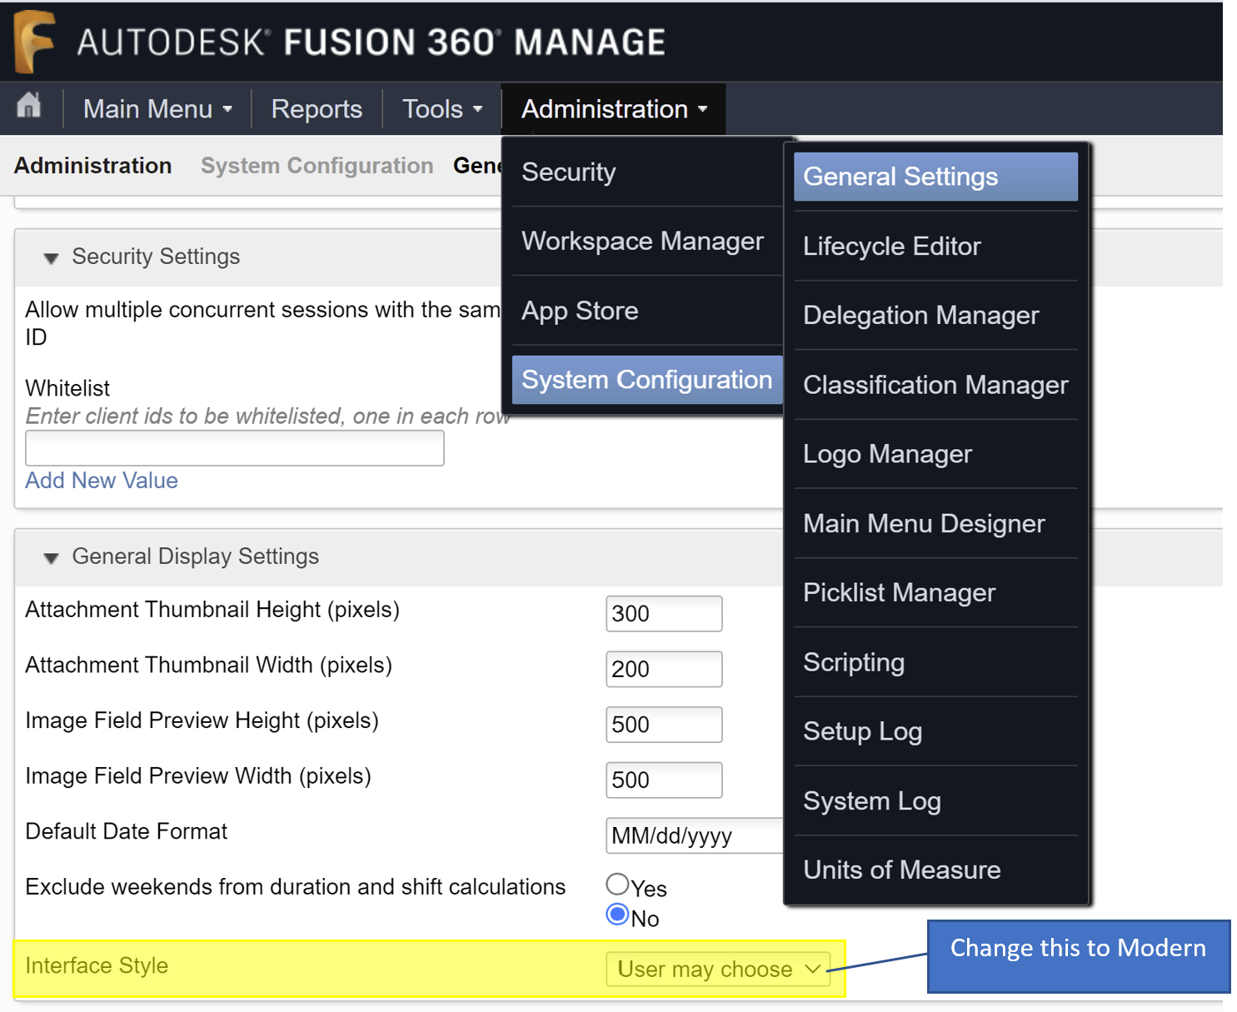Collapse the General Display Settings section
This screenshot has width=1237, height=1012.
coord(51,556)
